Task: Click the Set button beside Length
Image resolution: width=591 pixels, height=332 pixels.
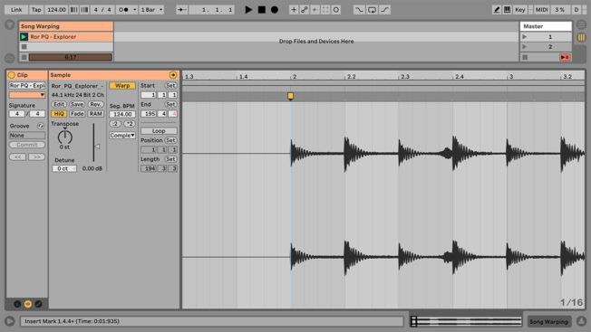Action: pyautogui.click(x=170, y=159)
